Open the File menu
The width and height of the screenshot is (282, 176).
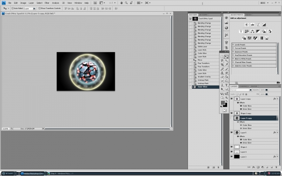[10, 3]
